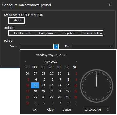This screenshot has height=115, width=117.
Task: Click the analog clock face
Action: pos(97,86)
